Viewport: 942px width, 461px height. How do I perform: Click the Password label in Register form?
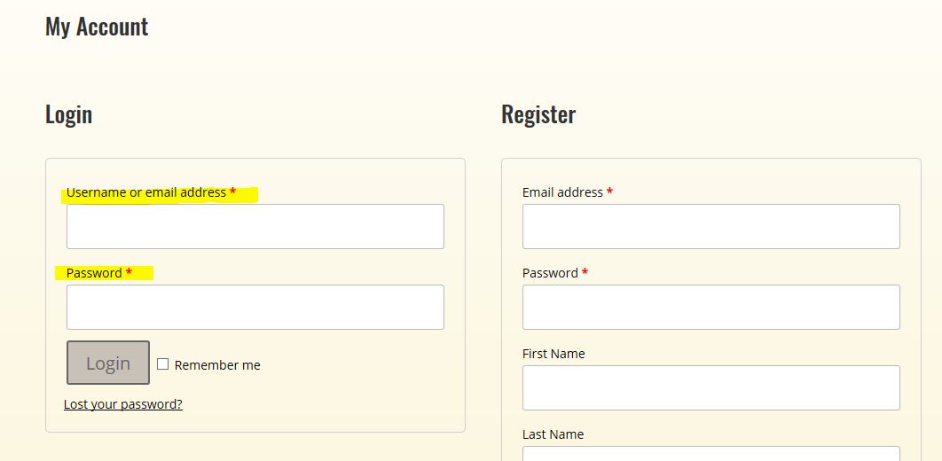coord(550,273)
